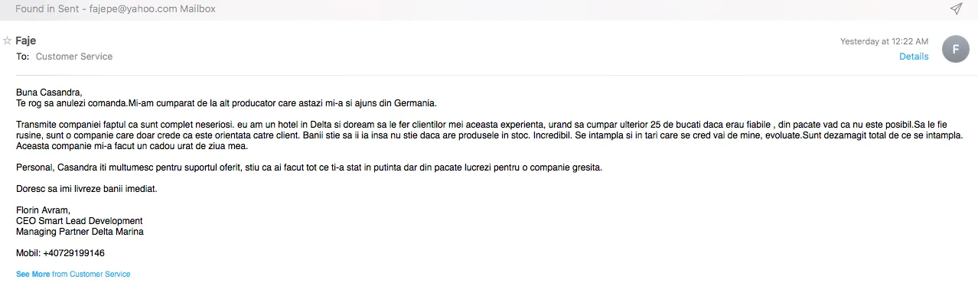
Task: Click the paragraph beginning Transmite companiei
Action: 490,135
